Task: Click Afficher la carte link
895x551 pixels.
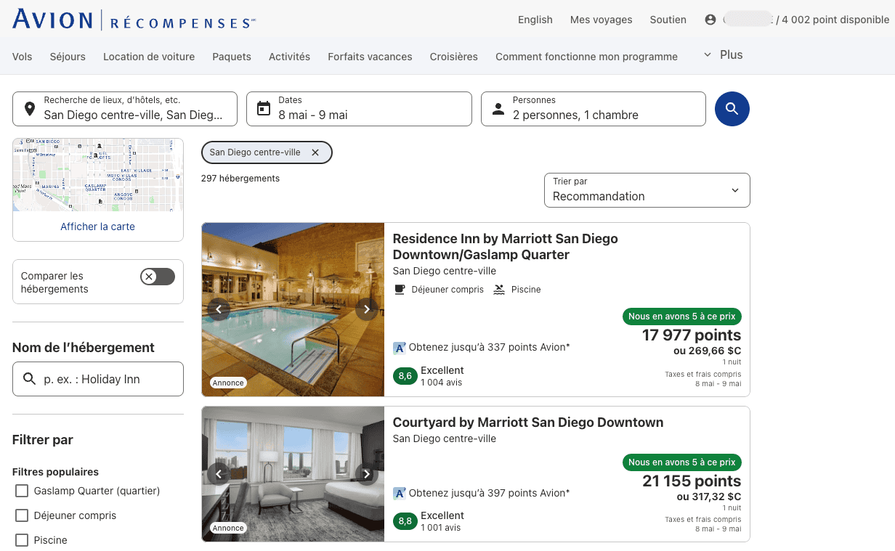Action: pyautogui.click(x=98, y=226)
